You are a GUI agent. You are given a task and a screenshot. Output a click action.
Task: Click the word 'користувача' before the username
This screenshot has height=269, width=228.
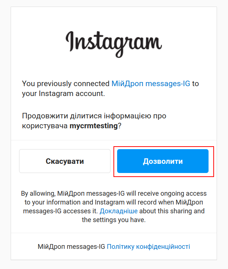[x=45, y=126]
